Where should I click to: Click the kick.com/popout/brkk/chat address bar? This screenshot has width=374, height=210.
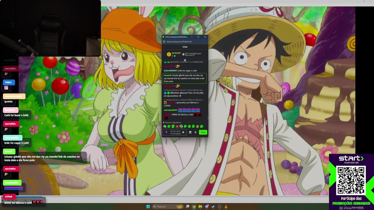click(x=180, y=42)
